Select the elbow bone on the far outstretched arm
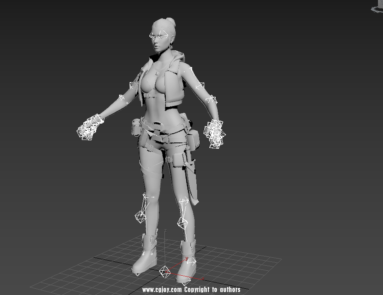 tap(122, 98)
